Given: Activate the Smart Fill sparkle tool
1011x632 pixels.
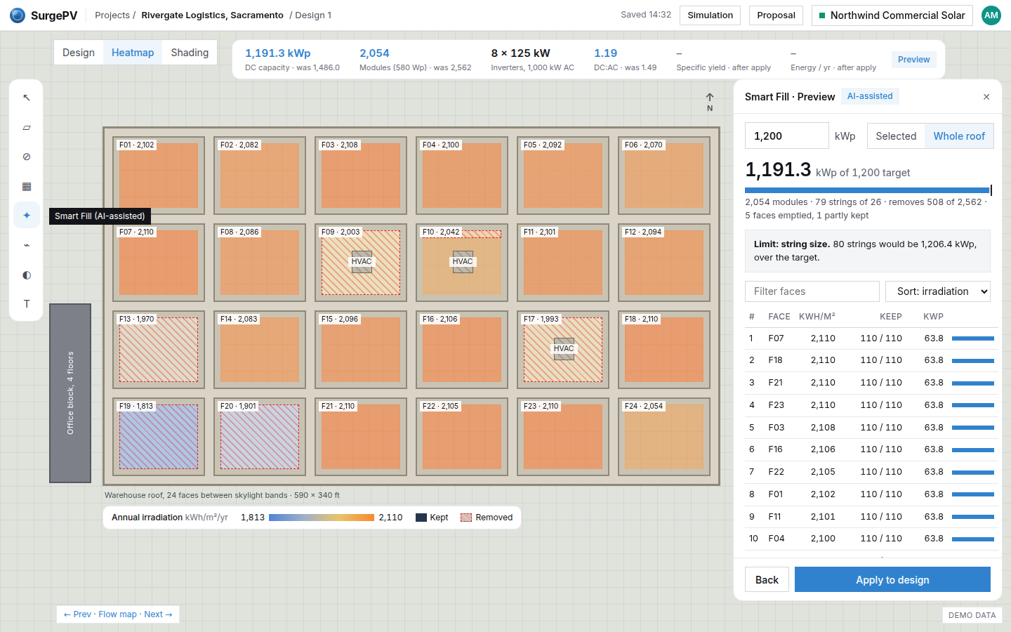Looking at the screenshot, I should pyautogui.click(x=27, y=215).
